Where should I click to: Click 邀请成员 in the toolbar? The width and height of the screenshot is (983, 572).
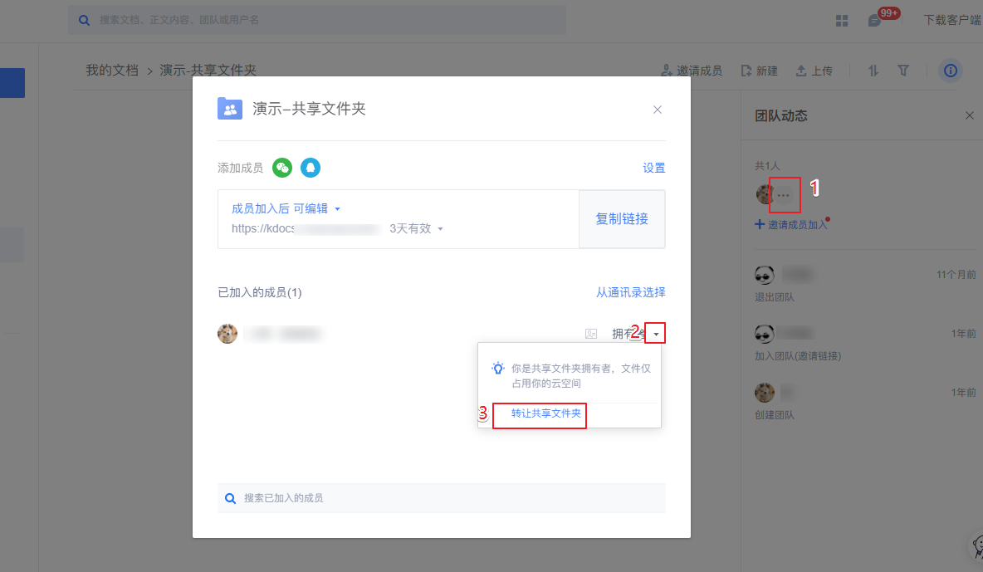click(692, 71)
